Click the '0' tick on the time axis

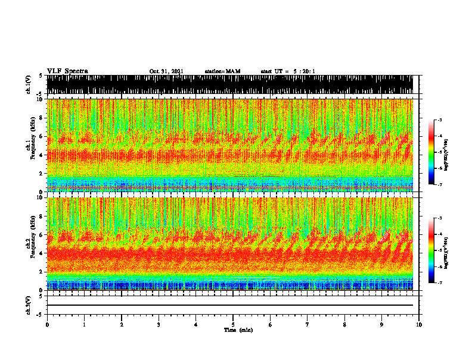[47, 325]
